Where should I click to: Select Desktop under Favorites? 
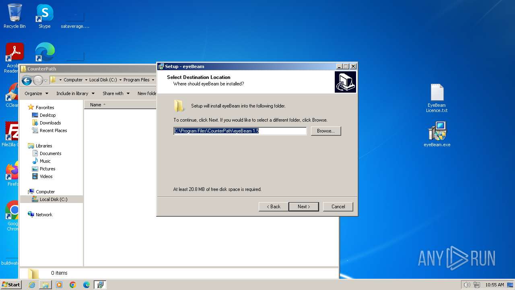pyautogui.click(x=47, y=115)
